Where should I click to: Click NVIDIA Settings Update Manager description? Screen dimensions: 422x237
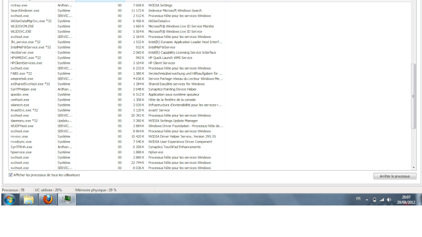coord(173,121)
